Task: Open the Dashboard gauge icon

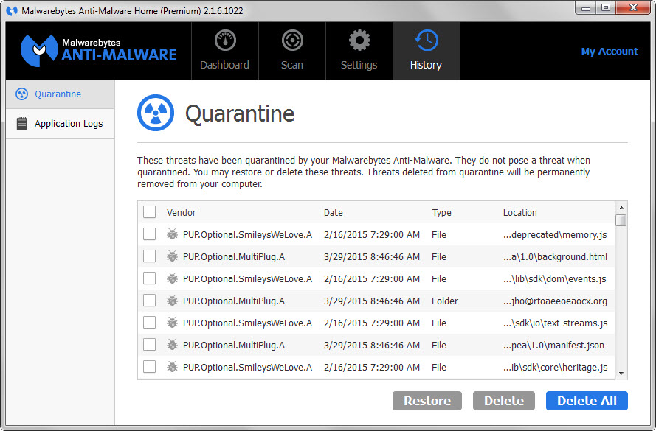Action: 225,41
